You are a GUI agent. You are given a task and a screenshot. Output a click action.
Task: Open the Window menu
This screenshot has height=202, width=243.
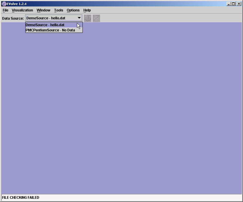click(x=43, y=10)
